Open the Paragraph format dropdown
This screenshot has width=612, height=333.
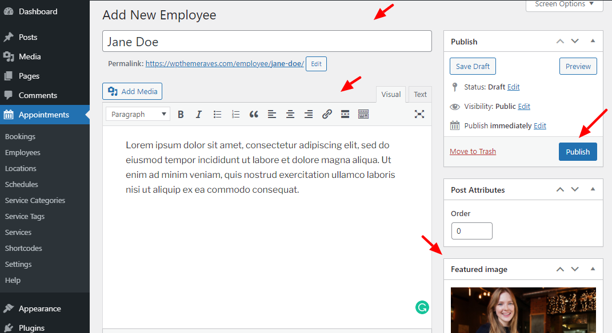pos(138,114)
